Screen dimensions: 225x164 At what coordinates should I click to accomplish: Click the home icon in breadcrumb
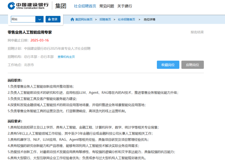click(x=72, y=19)
